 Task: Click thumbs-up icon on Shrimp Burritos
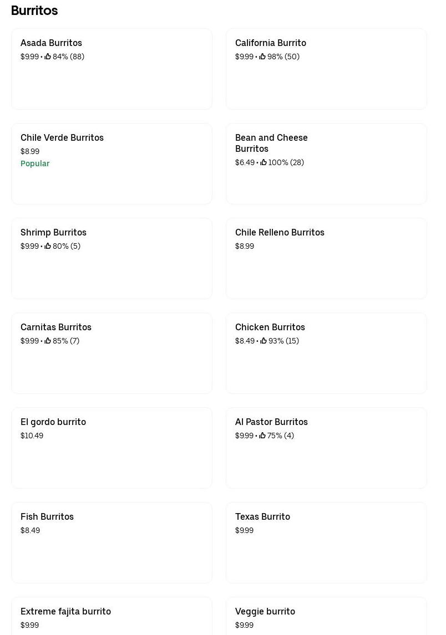click(48, 246)
